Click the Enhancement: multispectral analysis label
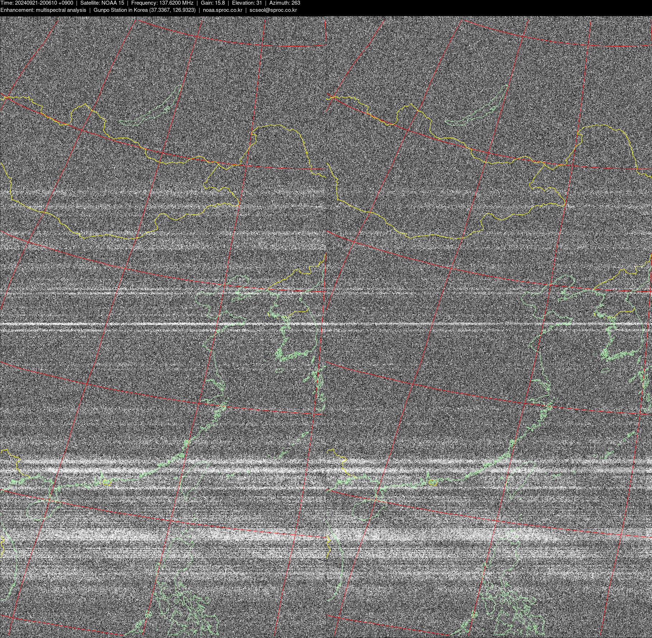 point(43,10)
